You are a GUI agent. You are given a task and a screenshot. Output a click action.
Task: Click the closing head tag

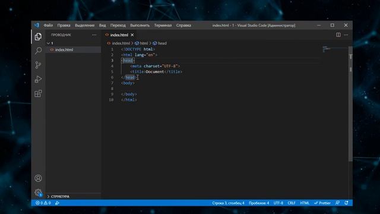click(129, 77)
